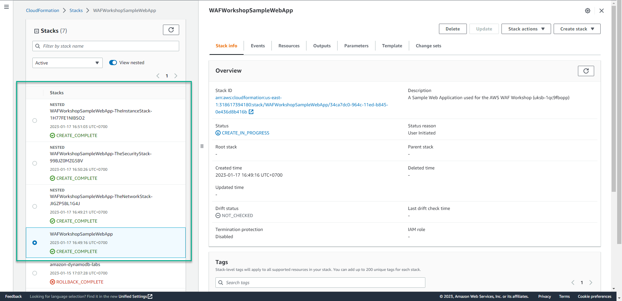
Task: Click CREATE_COMPLETE check icon of TheNetworkStack
Action: [52, 221]
